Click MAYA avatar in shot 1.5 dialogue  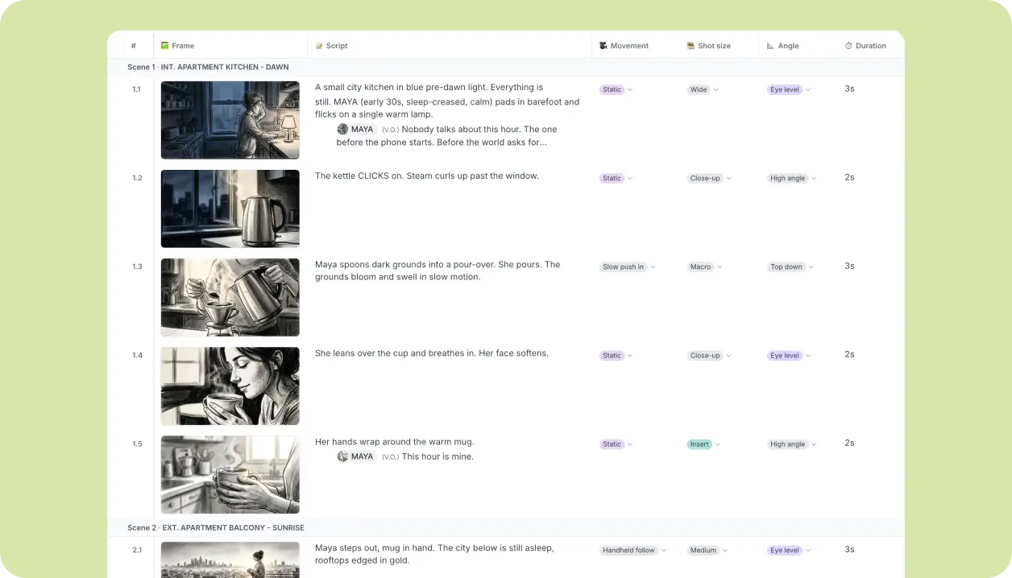pos(342,456)
